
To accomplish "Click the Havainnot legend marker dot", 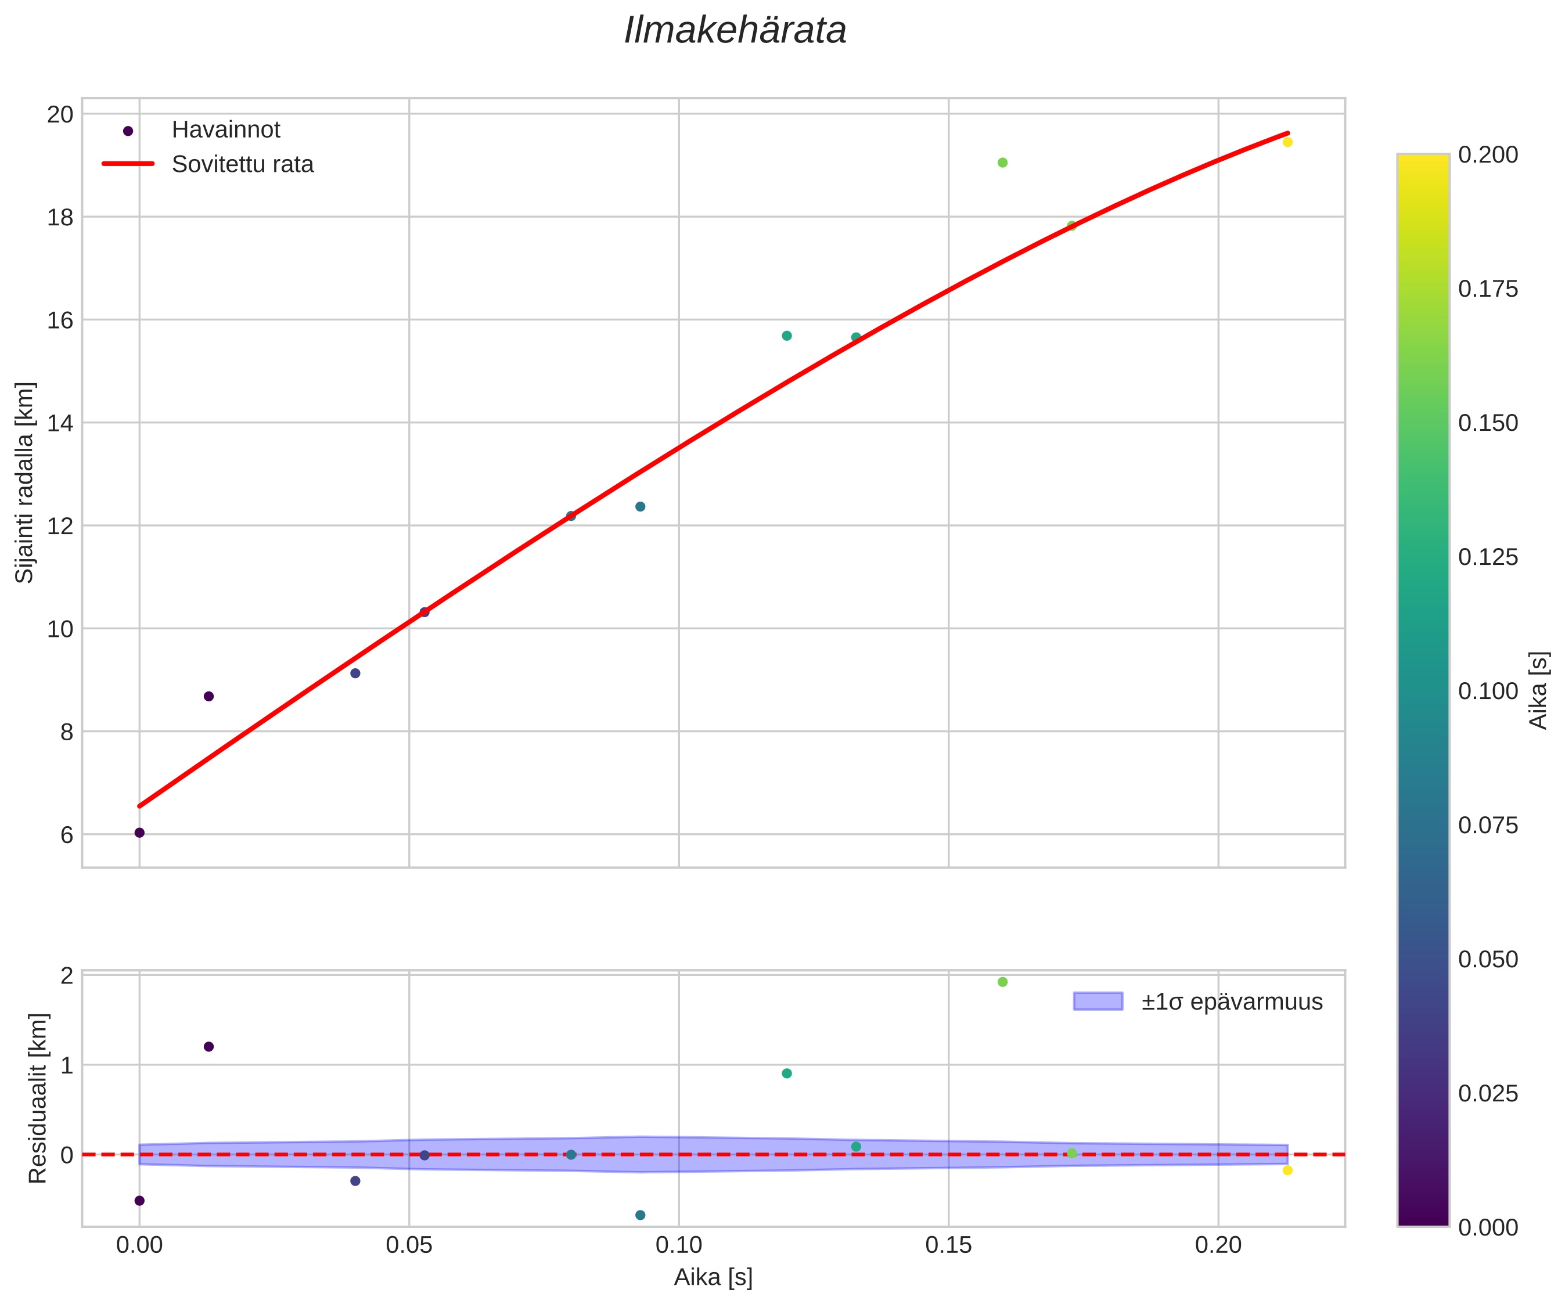I will 127,131.
